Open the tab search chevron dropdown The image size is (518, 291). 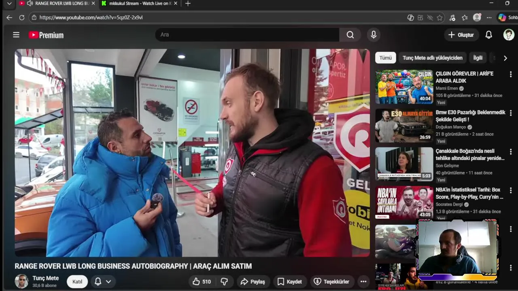click(9, 3)
